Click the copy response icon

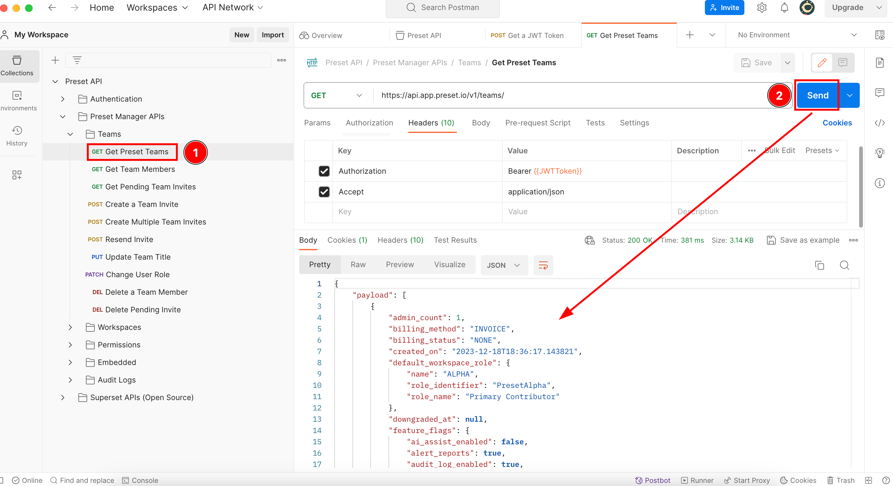coord(819,265)
